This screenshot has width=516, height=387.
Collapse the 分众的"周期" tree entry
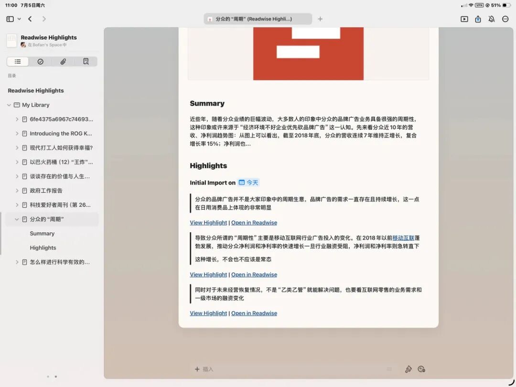(17, 219)
